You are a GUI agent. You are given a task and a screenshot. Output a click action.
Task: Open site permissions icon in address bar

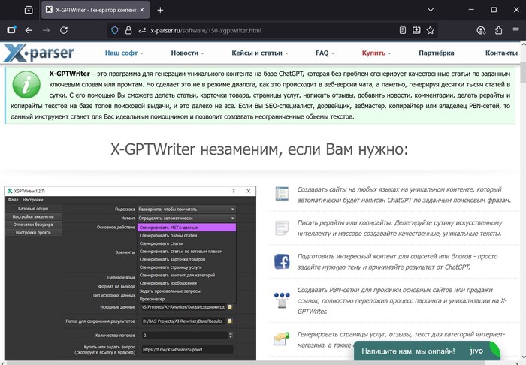pos(142,30)
